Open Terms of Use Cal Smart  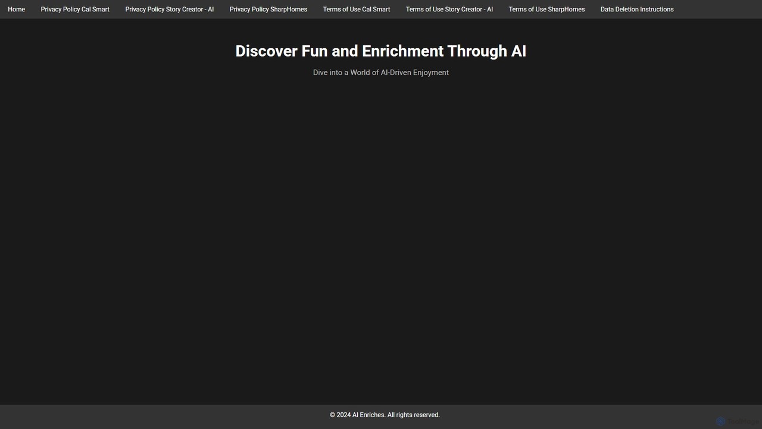pos(357,10)
